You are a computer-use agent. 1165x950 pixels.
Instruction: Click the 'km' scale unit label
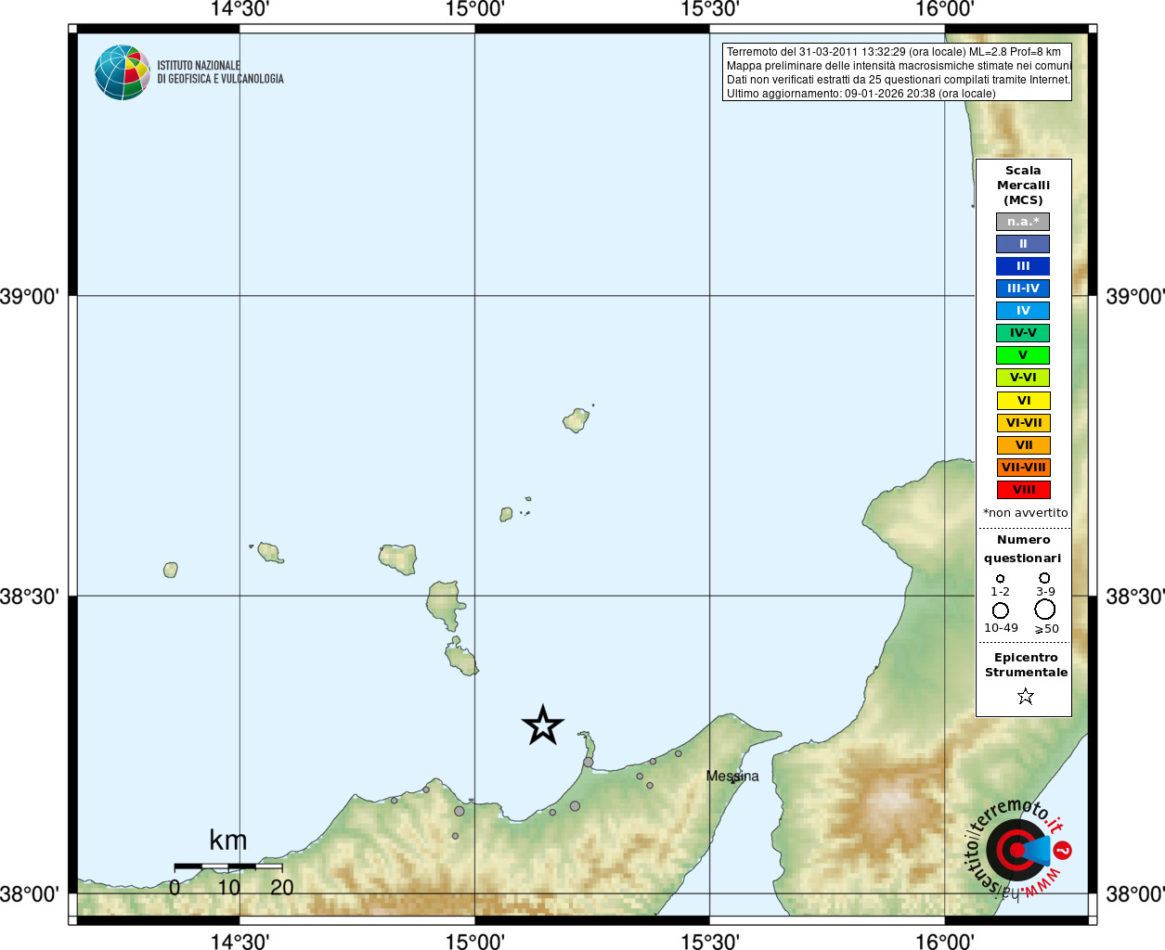(228, 841)
